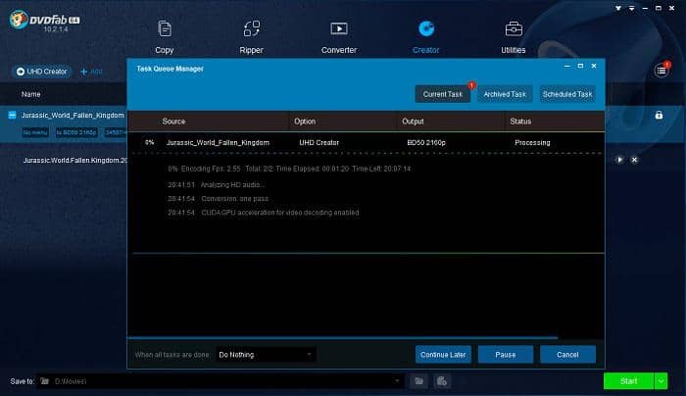Click the CUDA GPU acceleration log line
This screenshot has height=396, width=686.
coord(264,213)
